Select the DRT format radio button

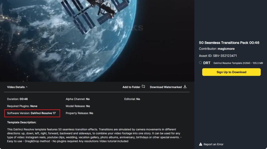[x=201, y=63]
